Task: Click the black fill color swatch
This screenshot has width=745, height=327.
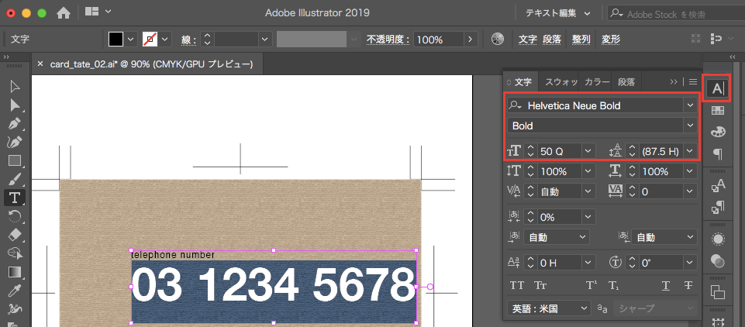Action: coord(116,39)
